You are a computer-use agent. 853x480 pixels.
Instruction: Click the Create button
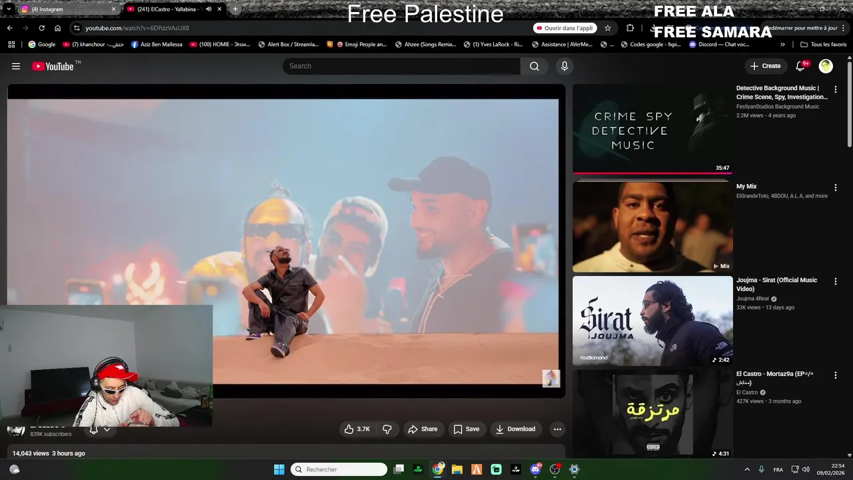point(765,66)
